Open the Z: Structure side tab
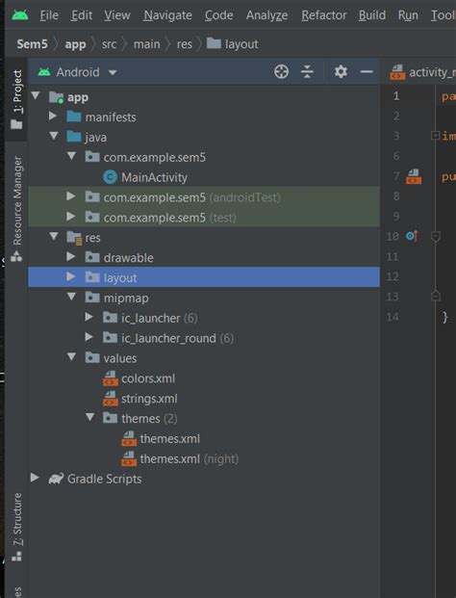The height and width of the screenshot is (598, 456). [16, 527]
